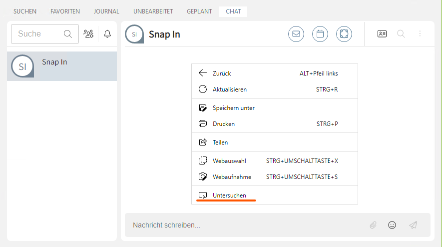Attach a file with the paperclip icon
The image size is (442, 247).
pyautogui.click(x=373, y=225)
